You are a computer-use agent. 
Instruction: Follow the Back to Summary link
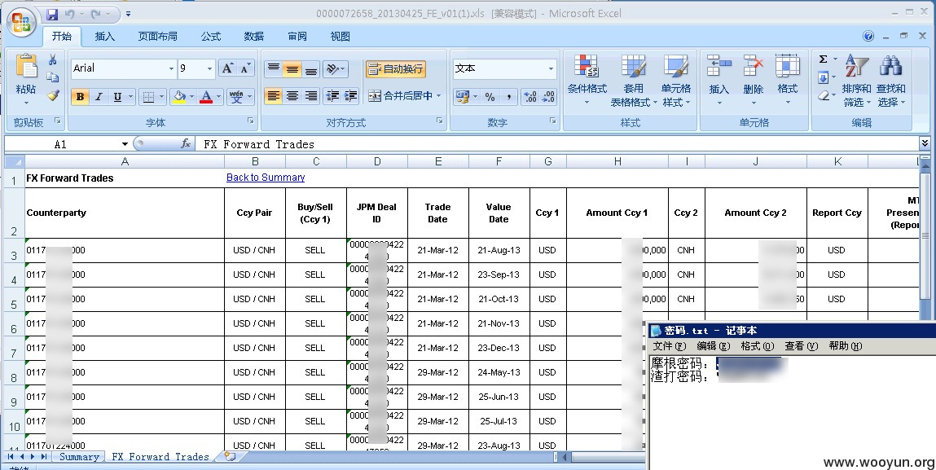click(266, 178)
